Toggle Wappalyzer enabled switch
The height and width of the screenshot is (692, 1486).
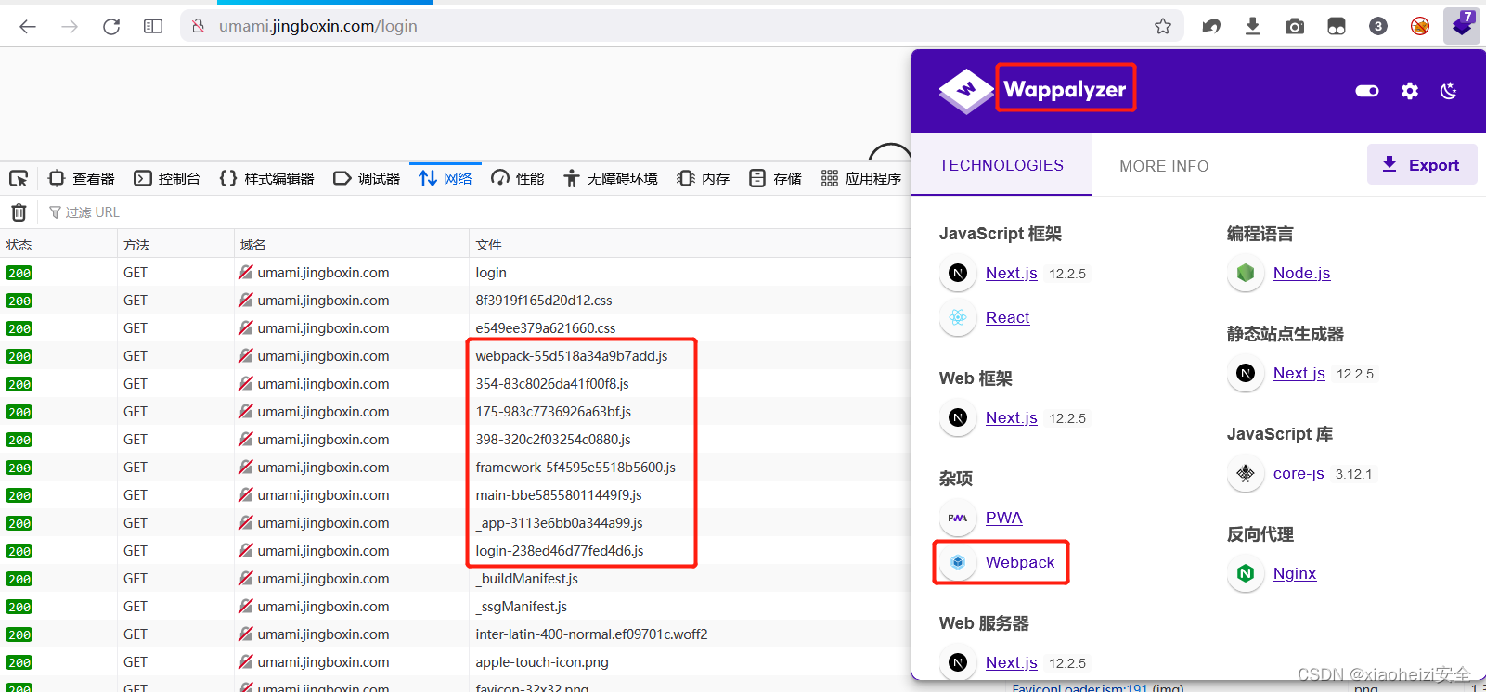1367,91
